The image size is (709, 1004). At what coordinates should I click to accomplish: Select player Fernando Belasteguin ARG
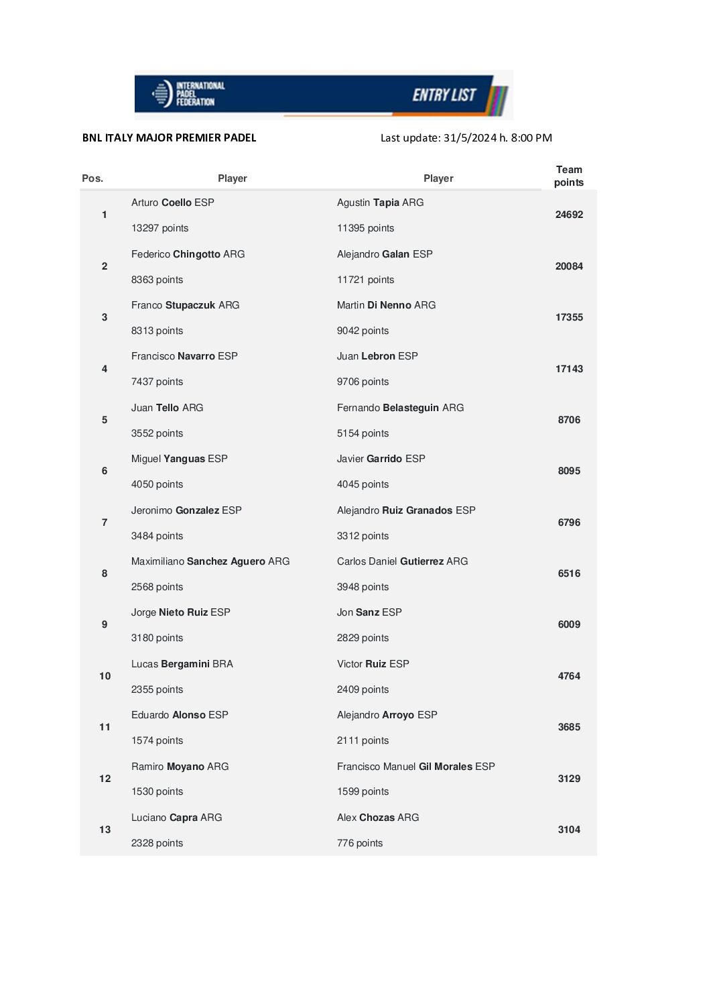[x=400, y=408]
